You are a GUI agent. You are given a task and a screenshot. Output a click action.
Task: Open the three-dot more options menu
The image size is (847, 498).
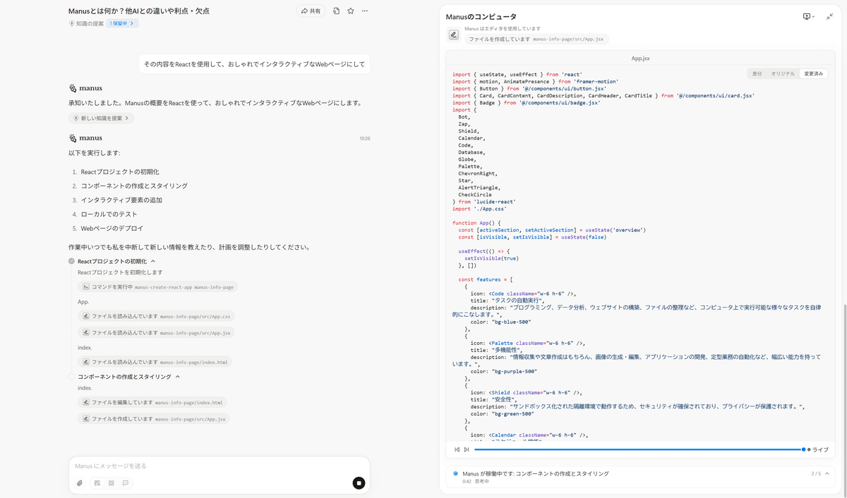(364, 11)
